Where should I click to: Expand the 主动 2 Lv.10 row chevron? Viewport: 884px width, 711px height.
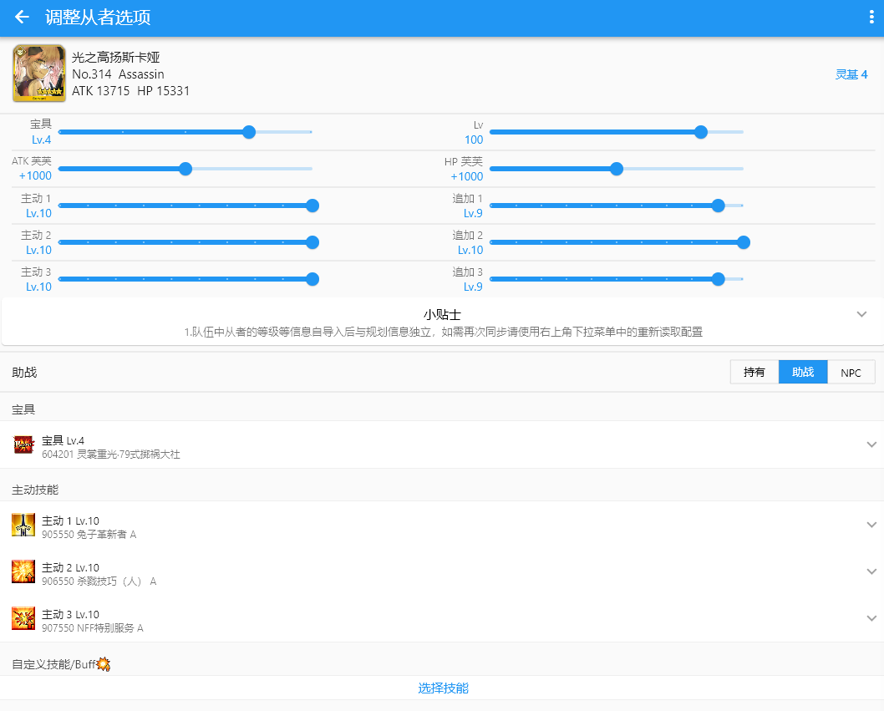871,571
